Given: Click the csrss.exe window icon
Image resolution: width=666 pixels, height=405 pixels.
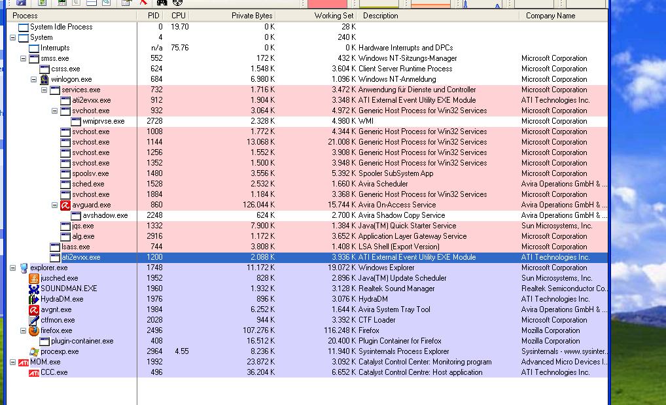Looking at the screenshot, I should tap(44, 69).
